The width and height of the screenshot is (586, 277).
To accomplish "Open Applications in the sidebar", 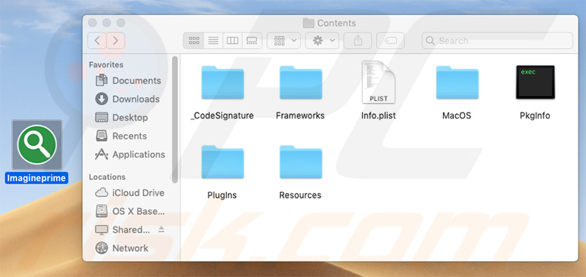I will [130, 155].
